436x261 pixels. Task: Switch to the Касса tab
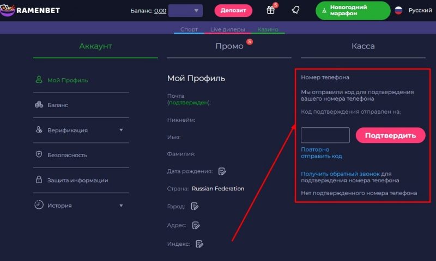click(x=363, y=46)
